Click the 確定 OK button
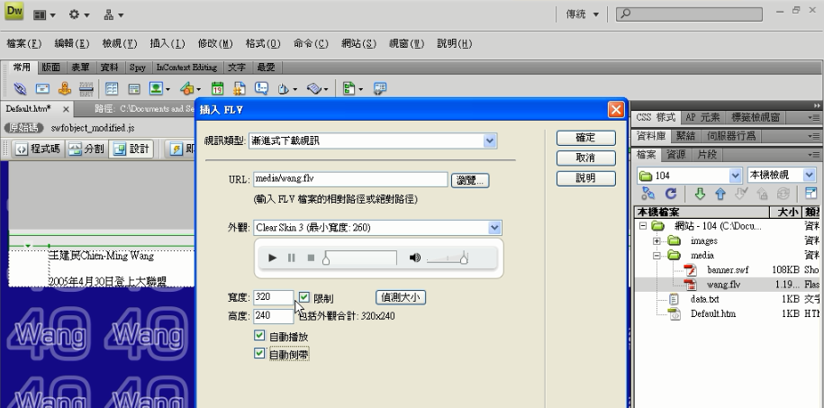824x408 pixels. [586, 138]
